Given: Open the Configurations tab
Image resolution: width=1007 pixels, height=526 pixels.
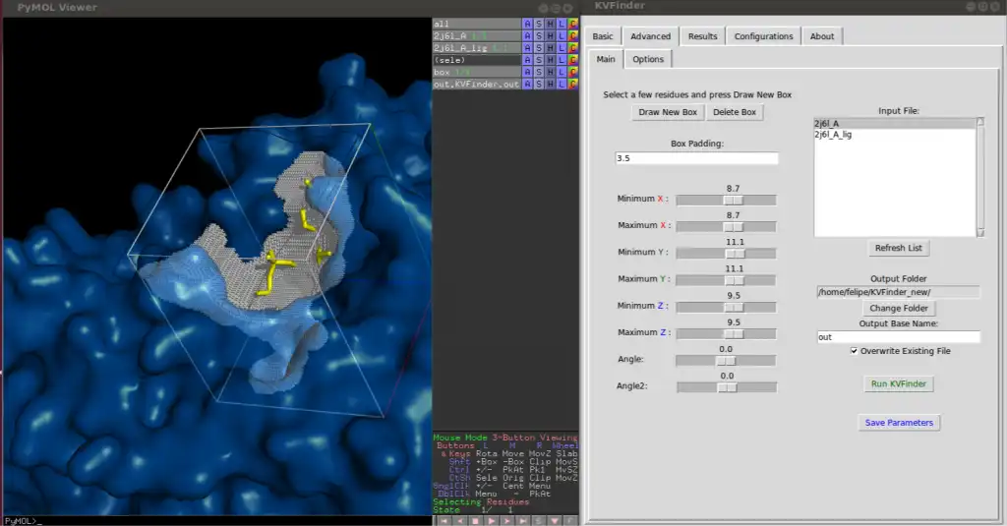Looking at the screenshot, I should click(763, 36).
